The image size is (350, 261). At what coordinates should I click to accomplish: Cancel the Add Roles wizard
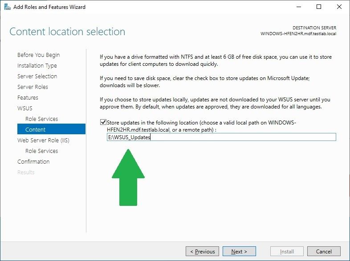coord(324,251)
